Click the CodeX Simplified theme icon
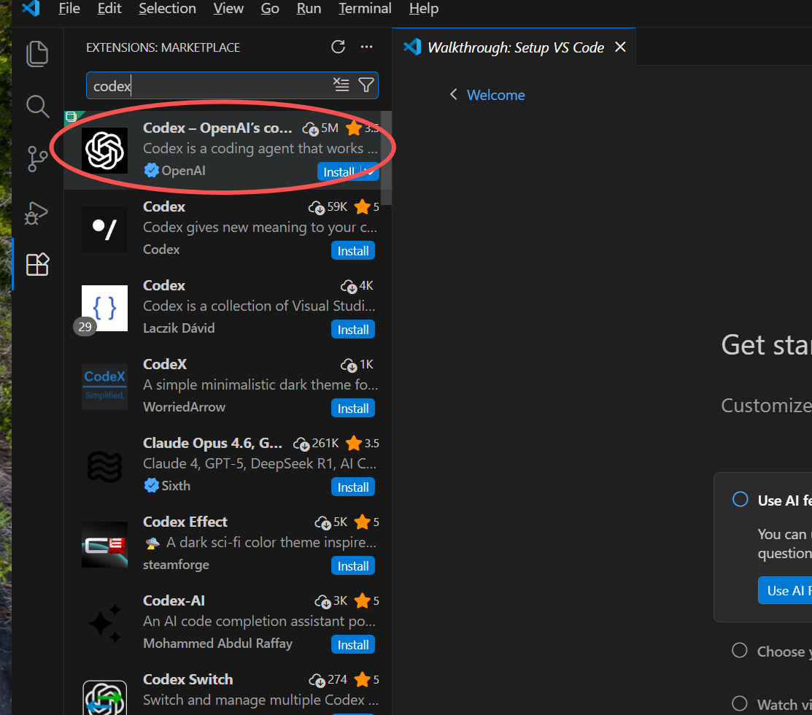Image resolution: width=812 pixels, height=715 pixels. point(104,387)
